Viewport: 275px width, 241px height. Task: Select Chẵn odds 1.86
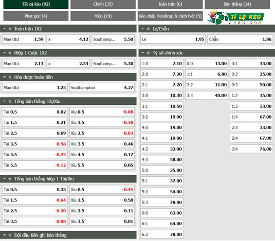tap(240, 39)
